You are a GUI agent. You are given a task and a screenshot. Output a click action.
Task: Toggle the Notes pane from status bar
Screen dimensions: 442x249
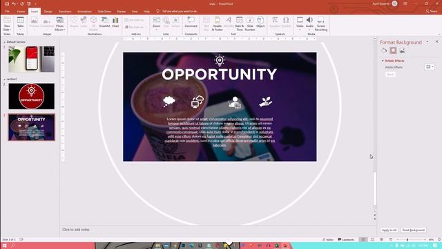click(328, 240)
